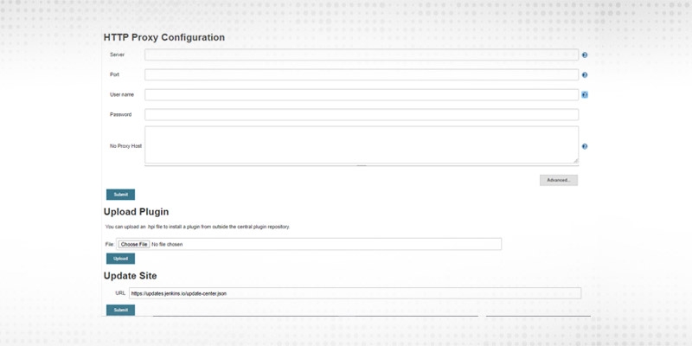Edit the Update Site URL field

click(355, 293)
